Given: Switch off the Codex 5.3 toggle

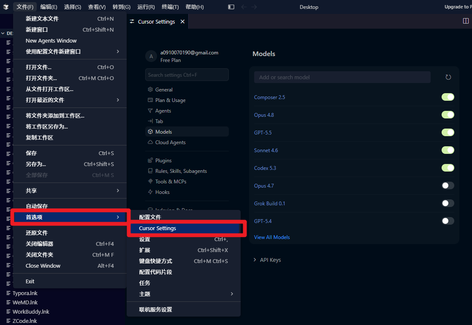Looking at the screenshot, I should (448, 168).
